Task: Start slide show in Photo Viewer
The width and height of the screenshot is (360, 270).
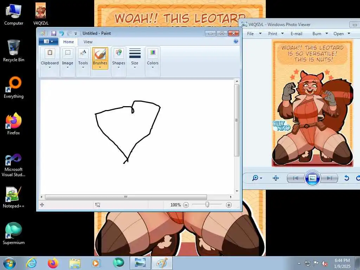Action: [312, 178]
